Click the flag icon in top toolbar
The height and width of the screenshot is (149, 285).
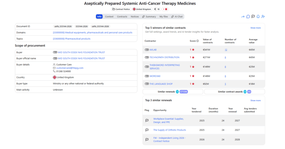coord(253,16)
